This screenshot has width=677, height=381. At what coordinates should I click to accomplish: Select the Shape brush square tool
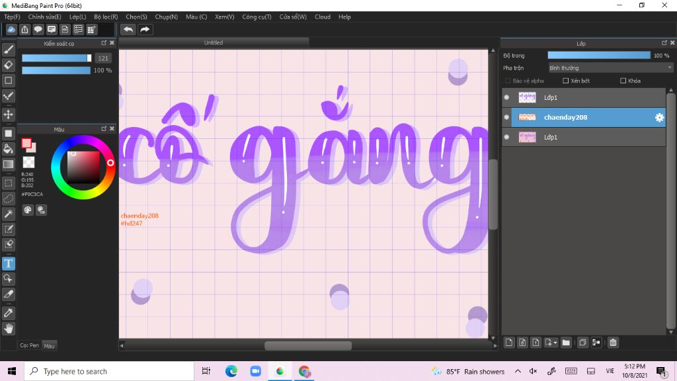click(8, 80)
